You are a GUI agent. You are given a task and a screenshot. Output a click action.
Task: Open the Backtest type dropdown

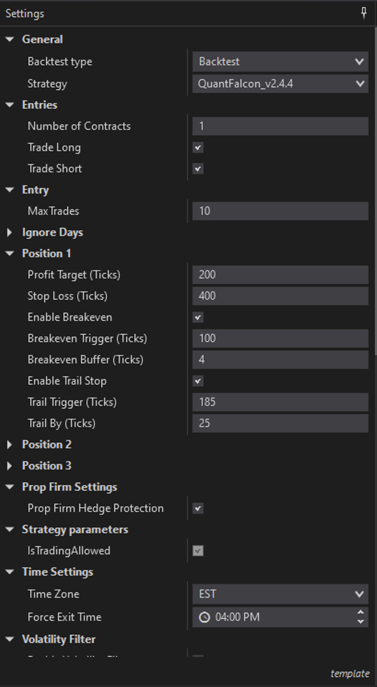[280, 62]
